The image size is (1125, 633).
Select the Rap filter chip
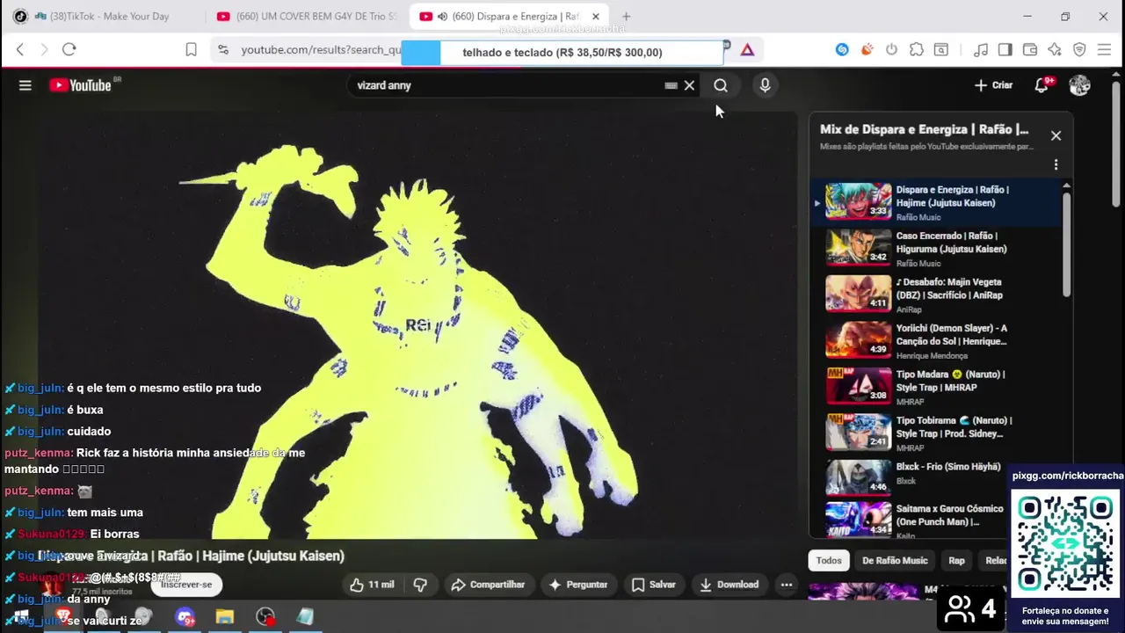pos(956,560)
